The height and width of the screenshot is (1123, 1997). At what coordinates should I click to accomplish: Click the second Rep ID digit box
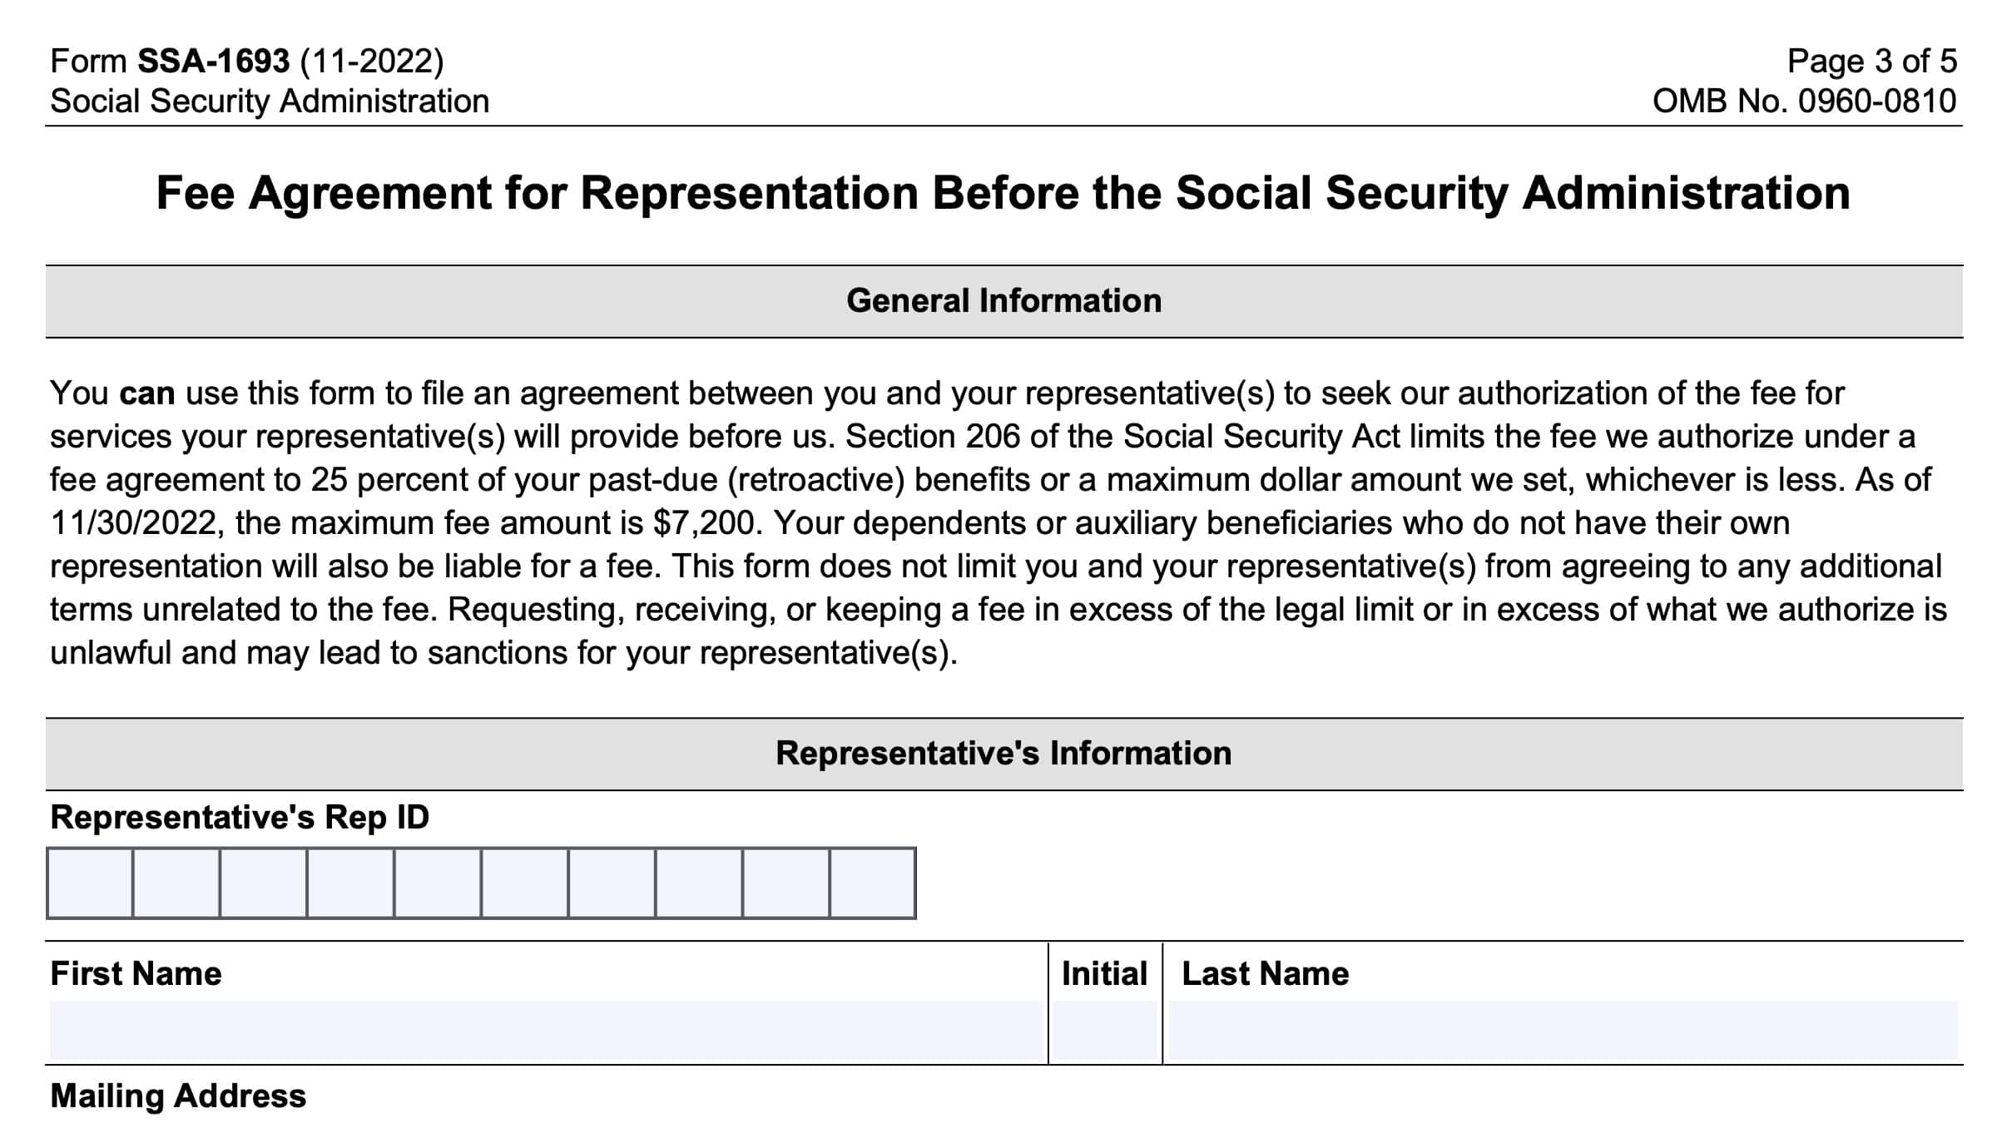point(176,883)
